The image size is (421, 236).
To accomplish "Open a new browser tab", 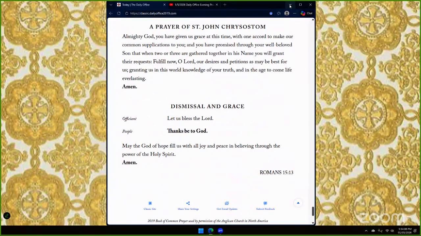I will (225, 5).
